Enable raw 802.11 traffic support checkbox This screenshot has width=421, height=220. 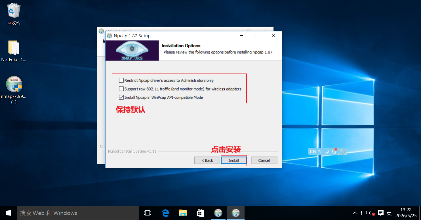[121, 89]
